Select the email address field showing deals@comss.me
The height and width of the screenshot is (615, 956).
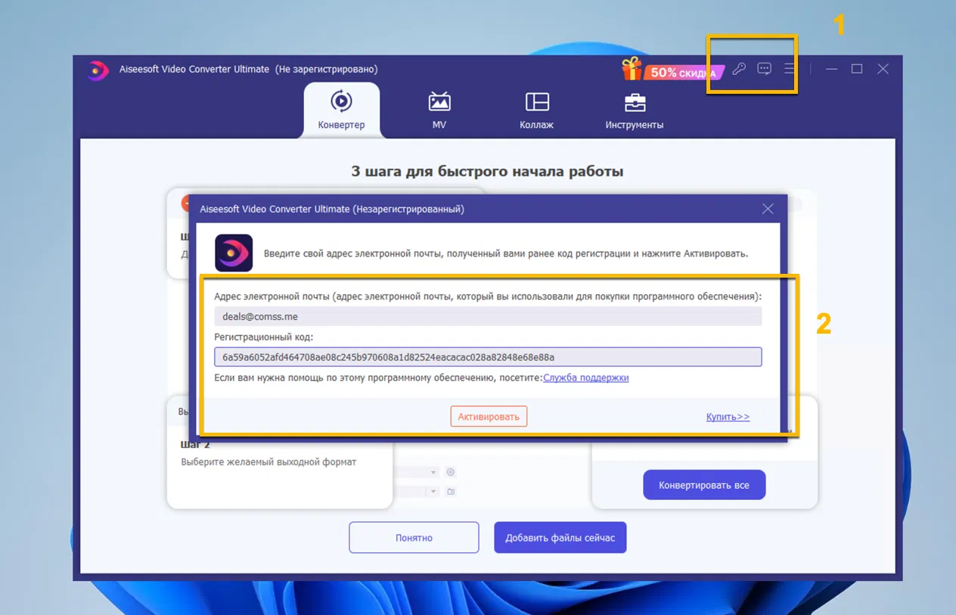(488, 316)
